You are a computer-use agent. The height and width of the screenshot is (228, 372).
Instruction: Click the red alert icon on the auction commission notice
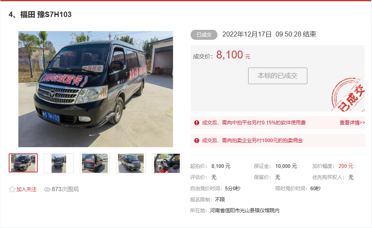197,141
